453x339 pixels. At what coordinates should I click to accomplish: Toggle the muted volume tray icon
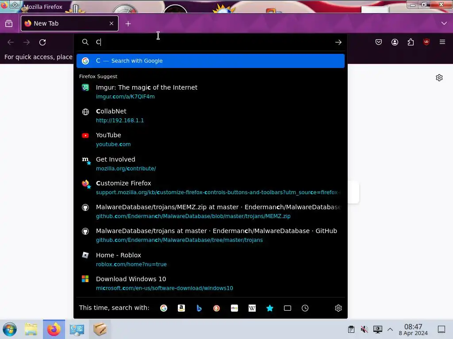click(365, 329)
